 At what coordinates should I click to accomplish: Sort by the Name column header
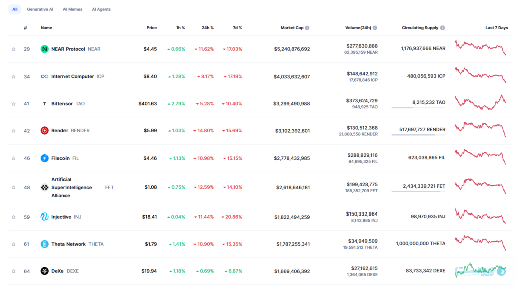[46, 28]
